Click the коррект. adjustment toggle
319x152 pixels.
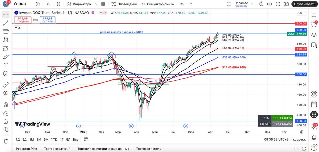299,139
